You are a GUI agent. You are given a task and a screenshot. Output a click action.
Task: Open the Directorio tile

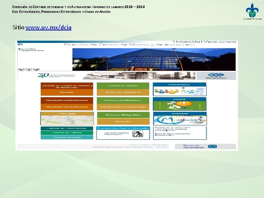pyautogui.click(x=67, y=92)
